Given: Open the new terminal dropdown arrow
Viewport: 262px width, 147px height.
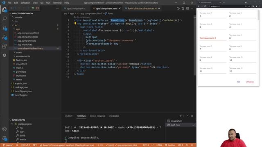Looking at the screenshot, I should pos(183,116).
